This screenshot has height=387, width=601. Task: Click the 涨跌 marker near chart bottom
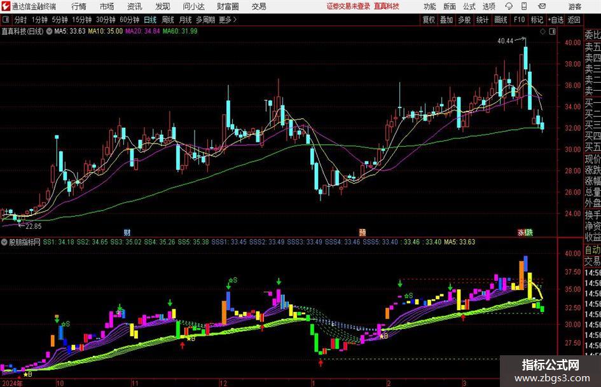coord(525,232)
